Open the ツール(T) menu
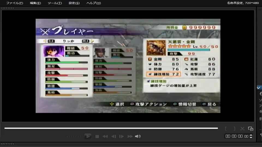Image resolution: width=262 pixels, height=147 pixels. pyautogui.click(x=55, y=3)
